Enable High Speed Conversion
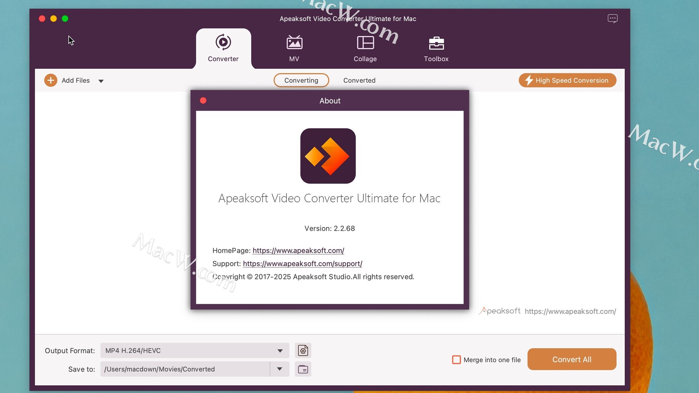 tap(567, 80)
